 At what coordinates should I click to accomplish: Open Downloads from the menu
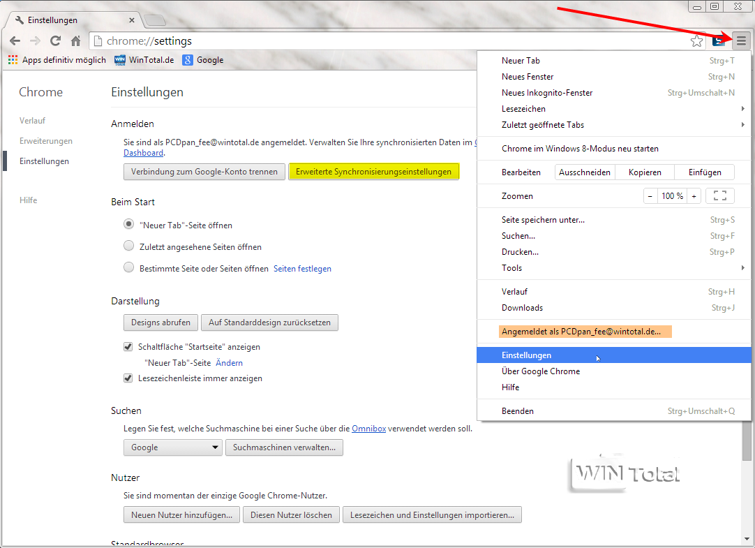tap(614, 308)
